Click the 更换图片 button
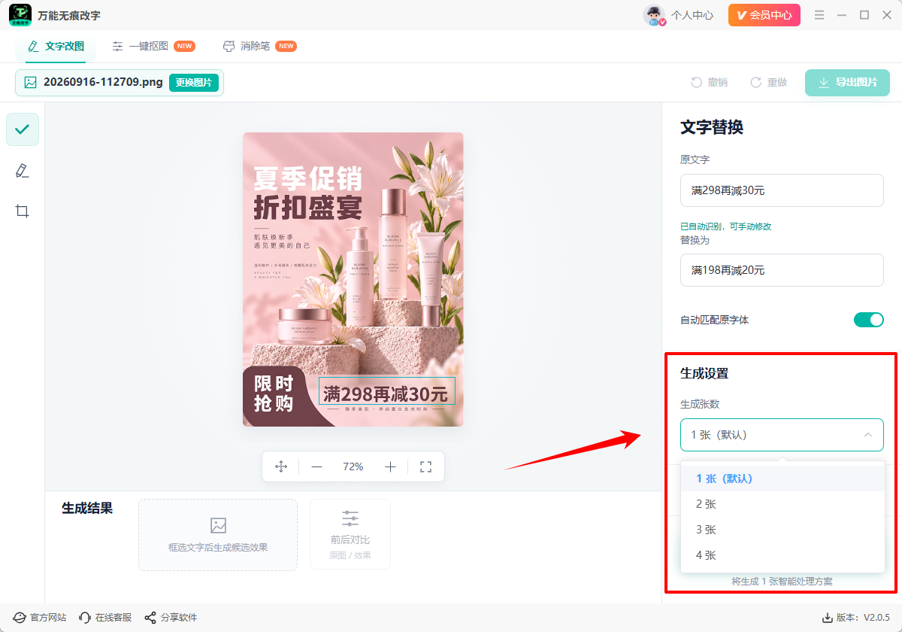This screenshot has height=632, width=902. coord(194,83)
